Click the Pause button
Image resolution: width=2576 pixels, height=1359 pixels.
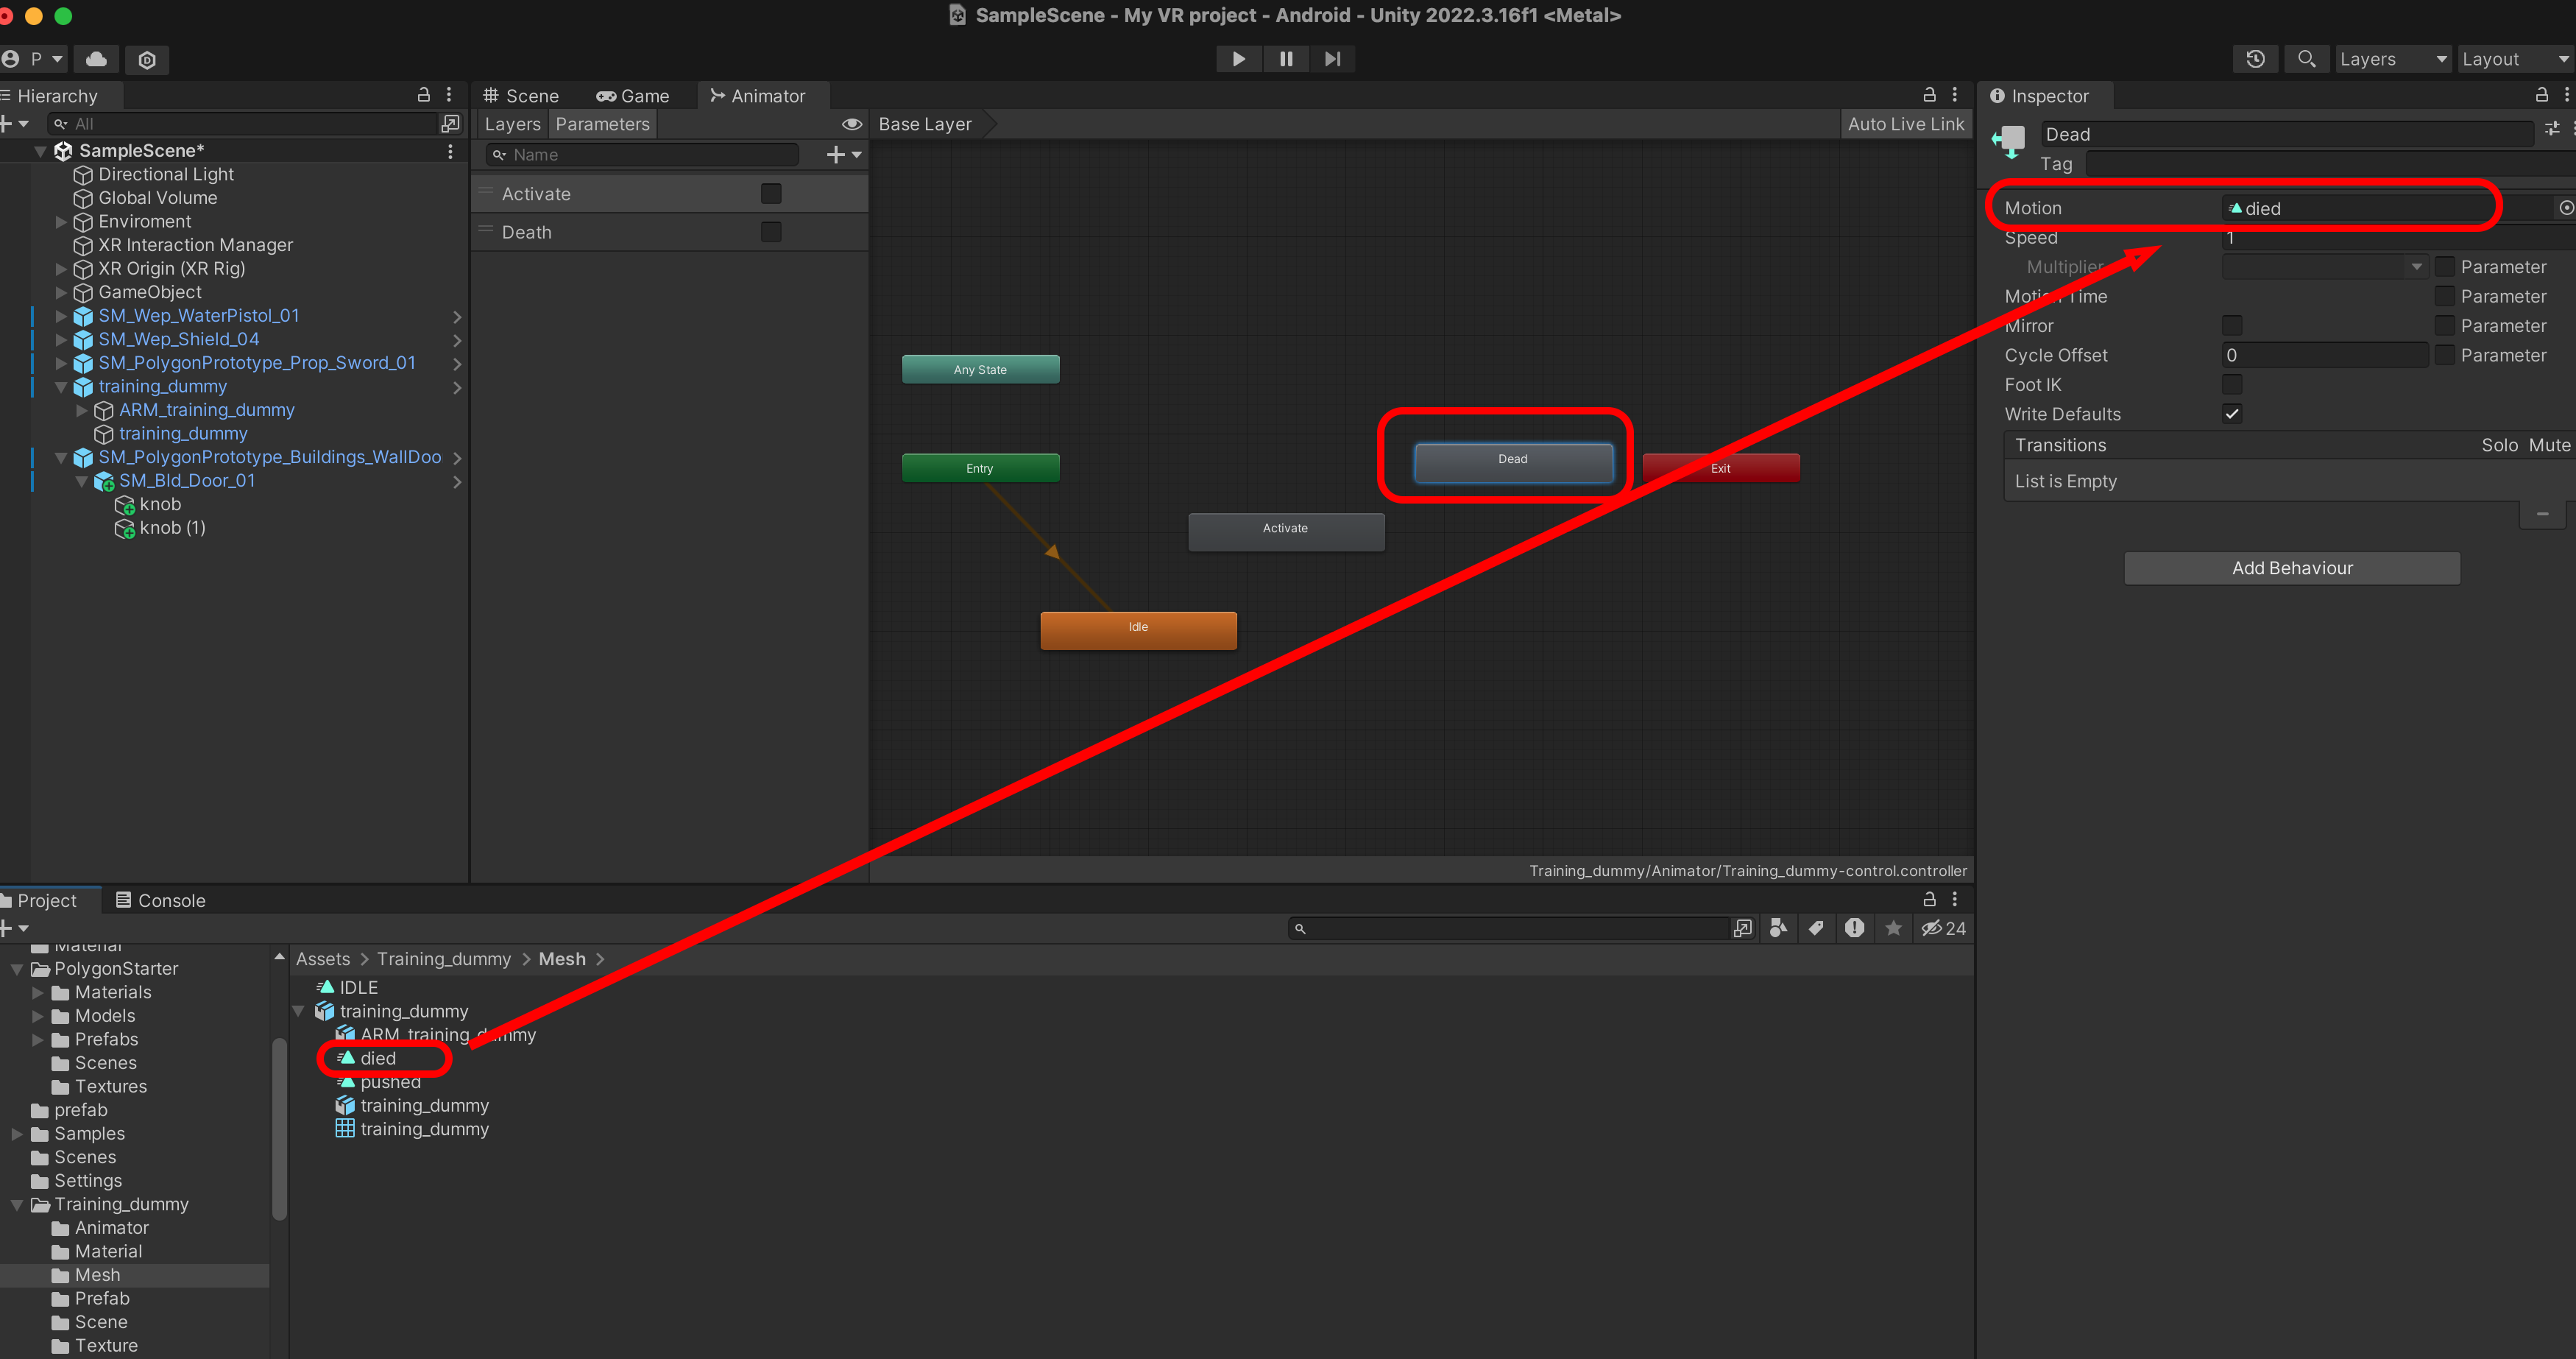click(x=1285, y=59)
